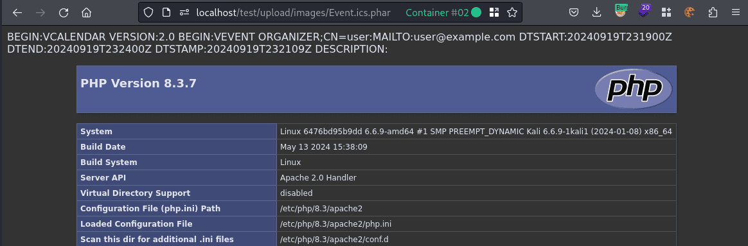Open the Container #02 label
The image size is (748, 246).
tap(443, 13)
